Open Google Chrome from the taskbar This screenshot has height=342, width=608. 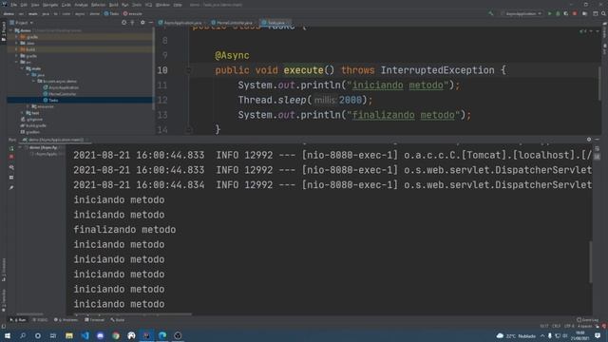pyautogui.click(x=116, y=335)
